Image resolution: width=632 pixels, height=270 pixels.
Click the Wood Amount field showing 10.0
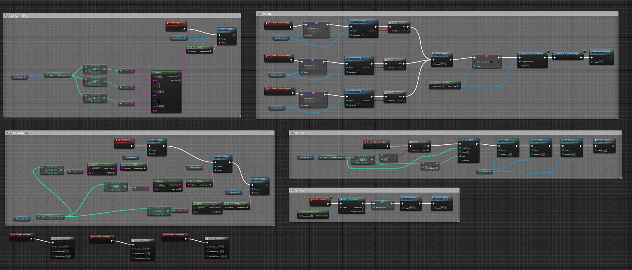pyautogui.click(x=67, y=247)
